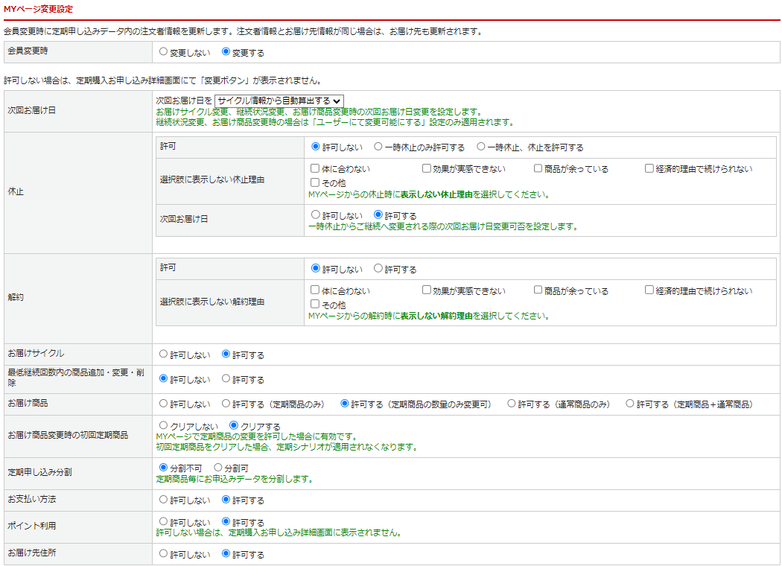Set お届け先住所 to 許可しない
Screen dimensions: 782x566
163,554
